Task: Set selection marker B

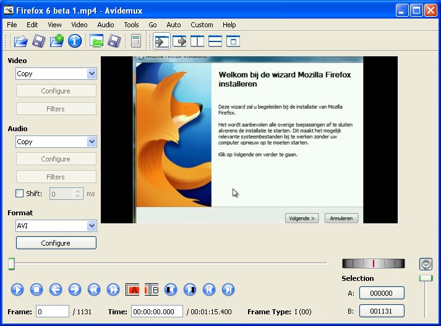Action: 152,289
